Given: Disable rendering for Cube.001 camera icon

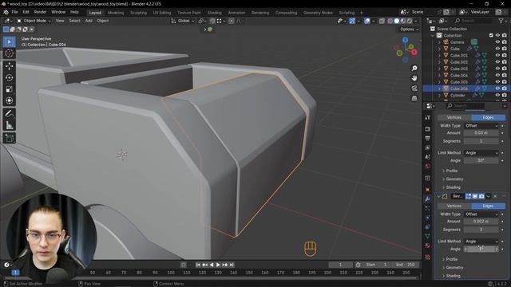Looking at the screenshot, I should tap(504, 55).
